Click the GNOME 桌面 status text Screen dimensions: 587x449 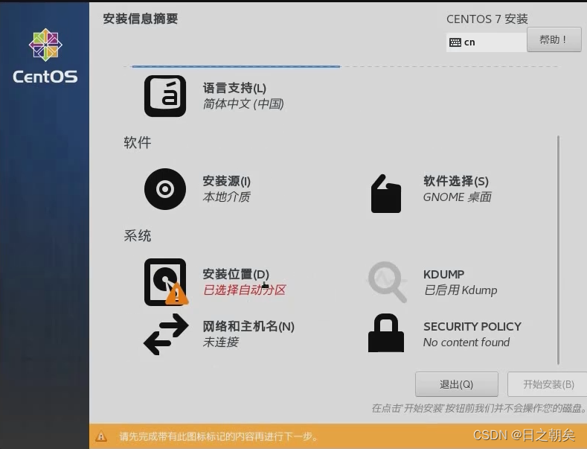coord(457,197)
